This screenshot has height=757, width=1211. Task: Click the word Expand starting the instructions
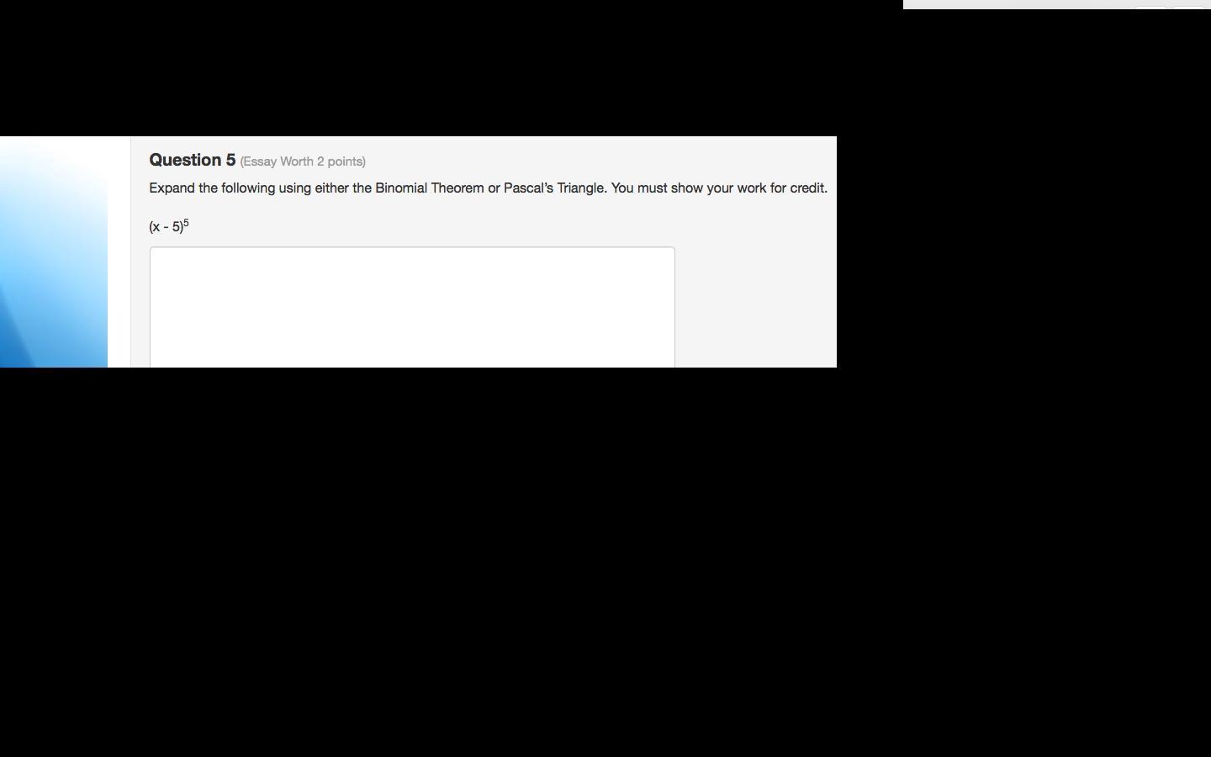(172, 188)
